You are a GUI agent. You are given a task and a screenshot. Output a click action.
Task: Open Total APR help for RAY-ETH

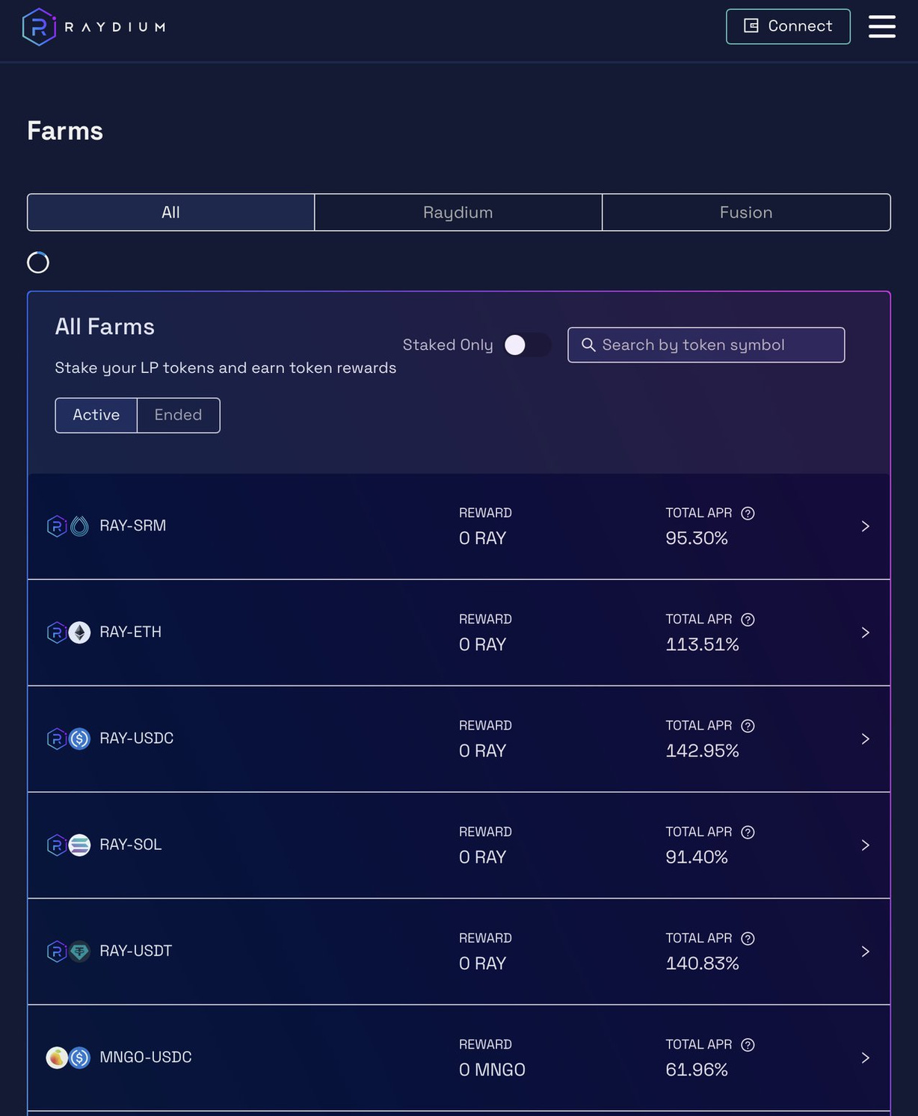748,619
